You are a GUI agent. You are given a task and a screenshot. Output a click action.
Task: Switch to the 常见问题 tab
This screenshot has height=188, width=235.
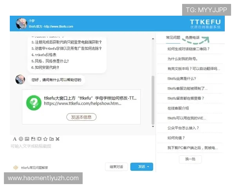click(173, 38)
